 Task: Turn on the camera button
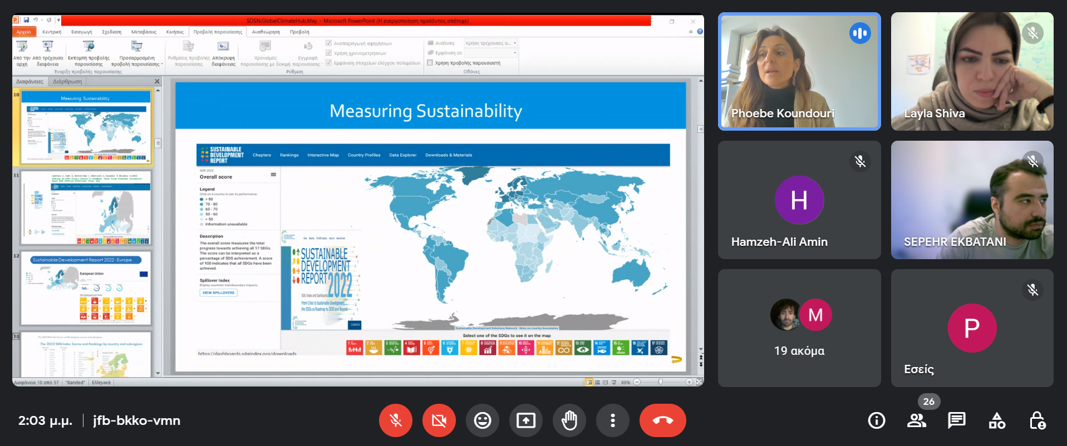439,420
